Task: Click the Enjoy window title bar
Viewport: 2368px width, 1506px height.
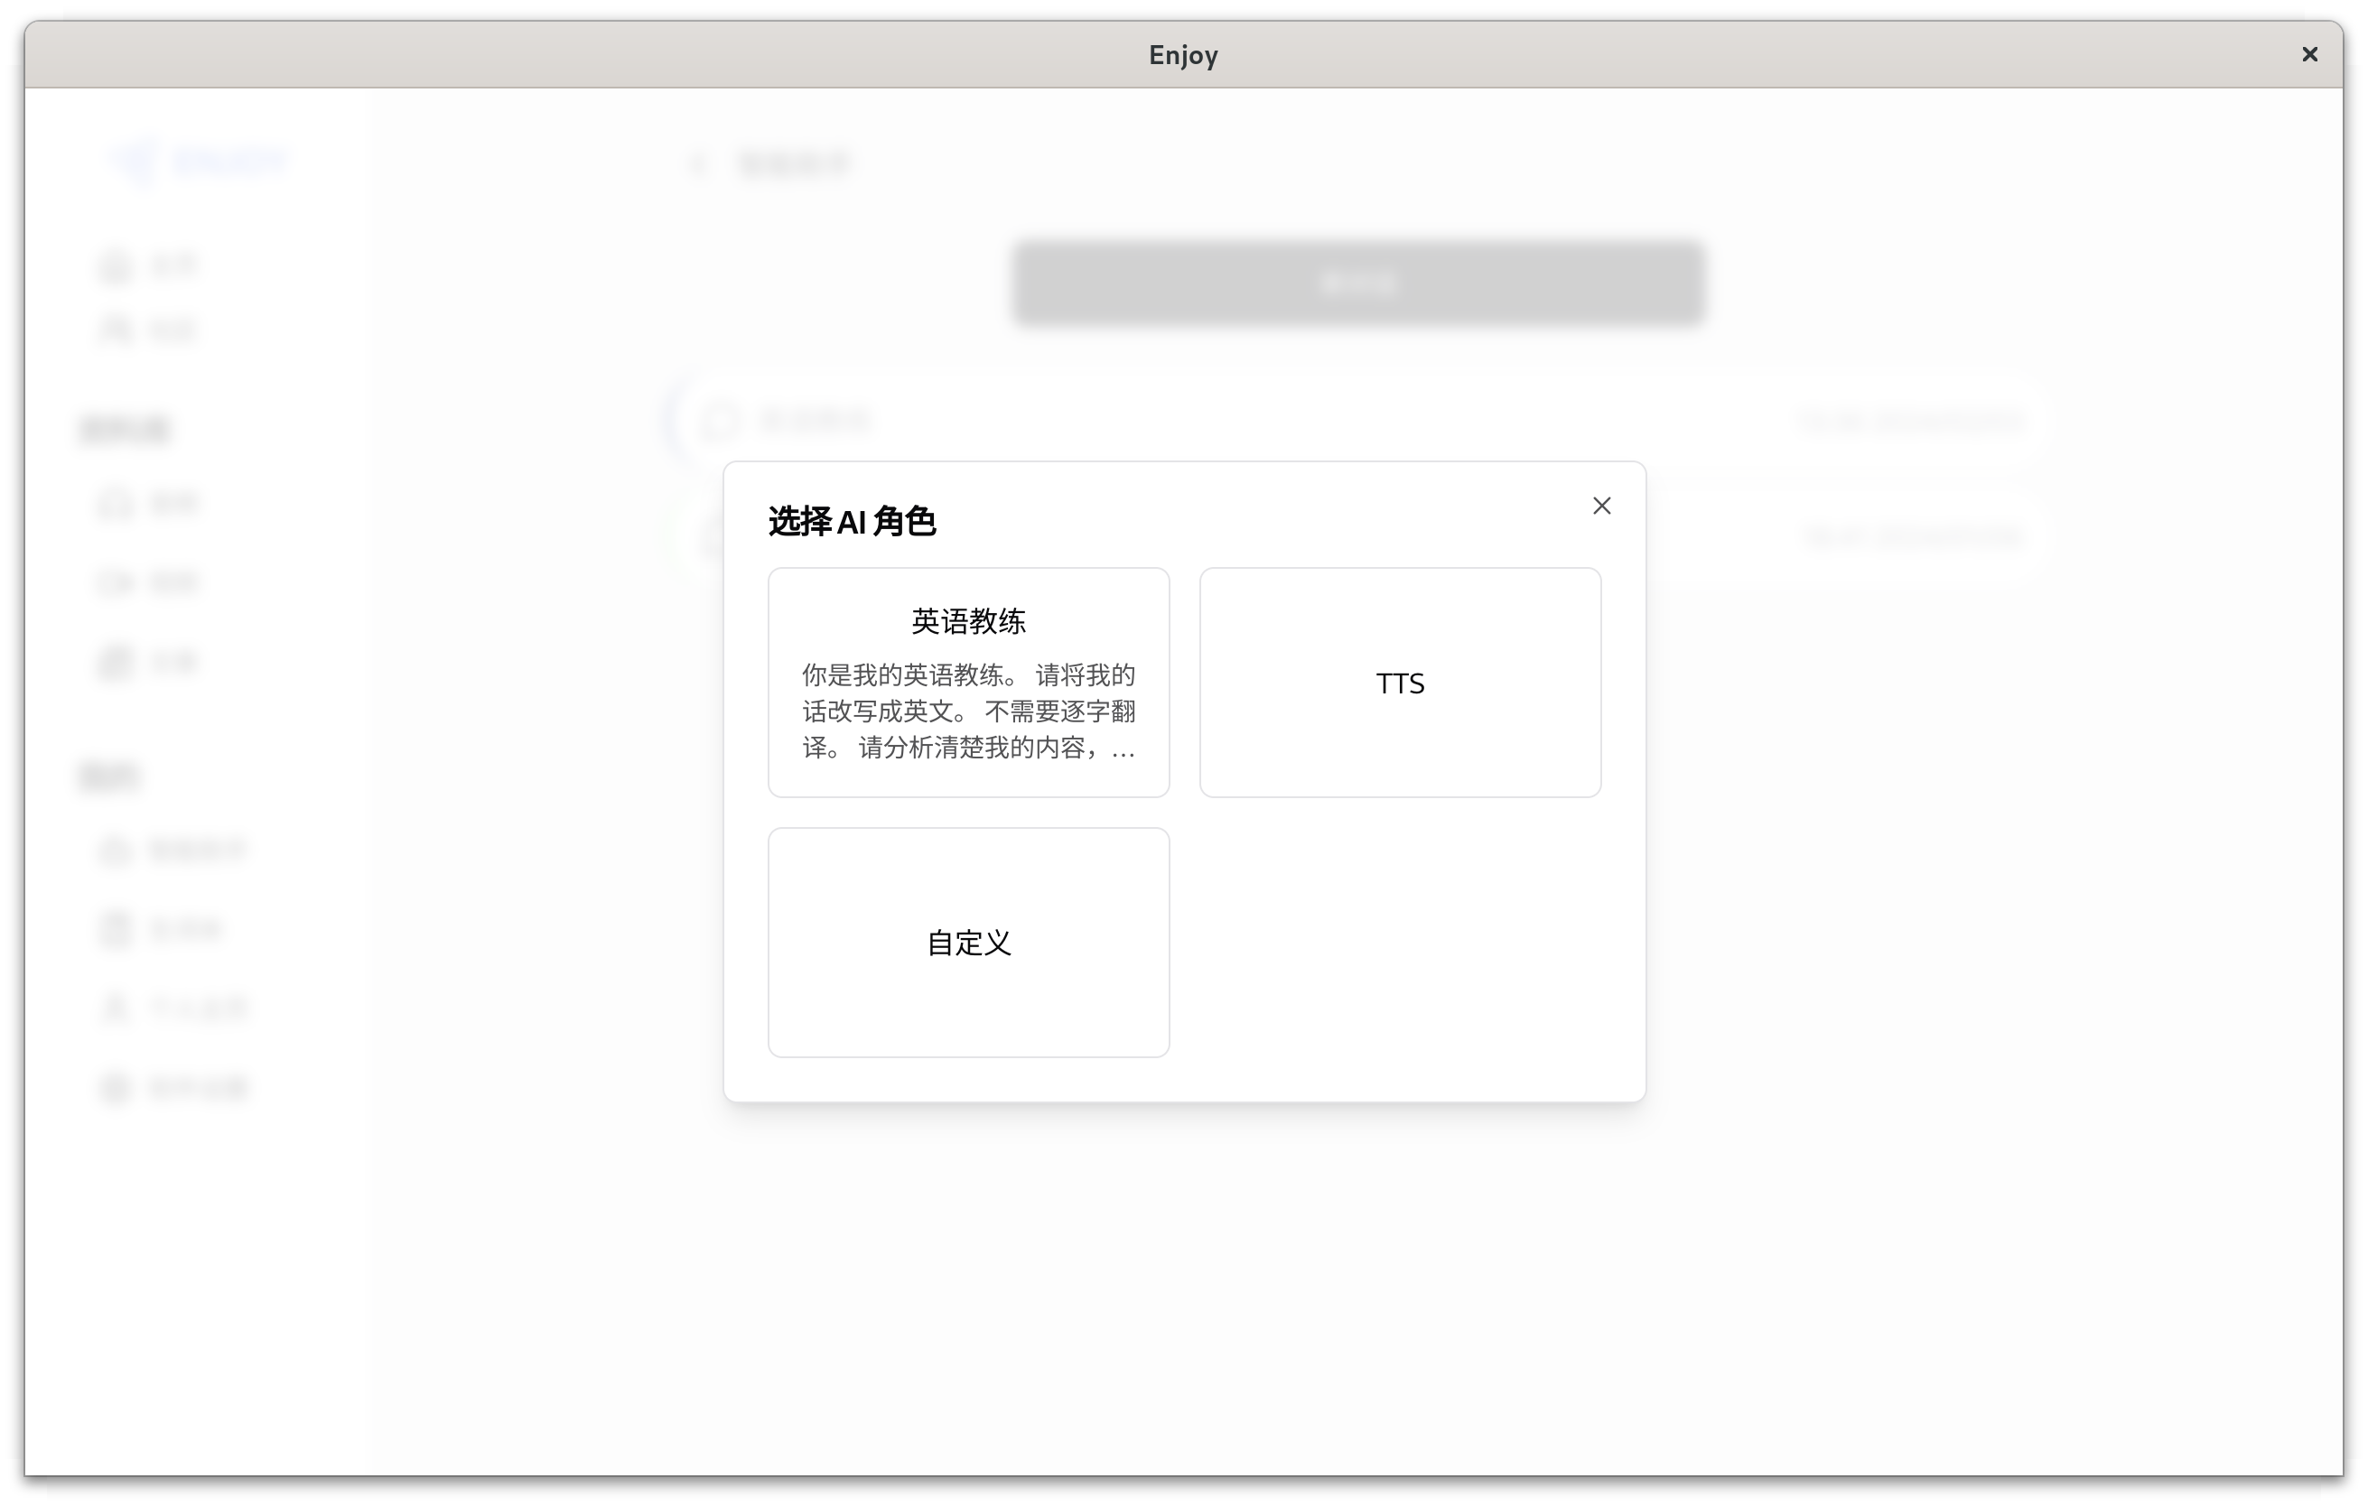Action: point(1183,54)
